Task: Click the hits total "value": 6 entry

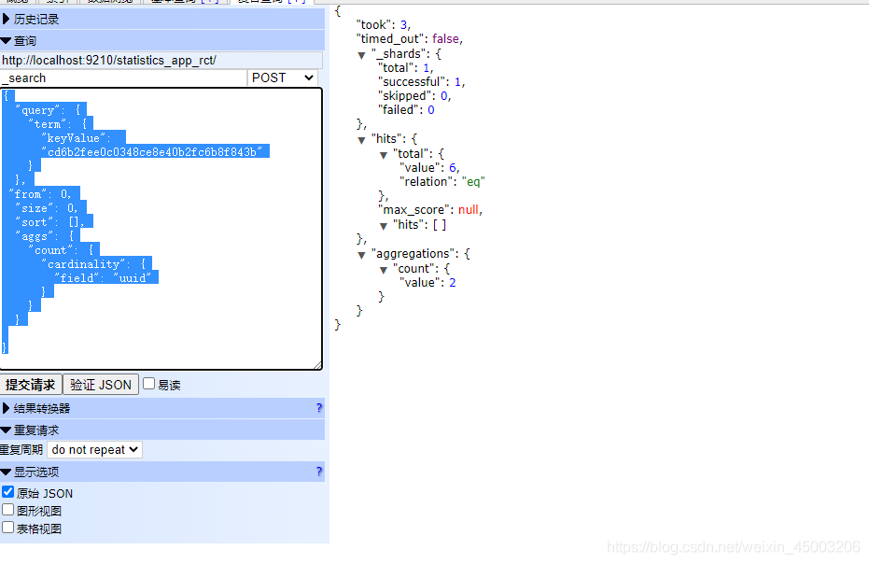Action: 429,168
